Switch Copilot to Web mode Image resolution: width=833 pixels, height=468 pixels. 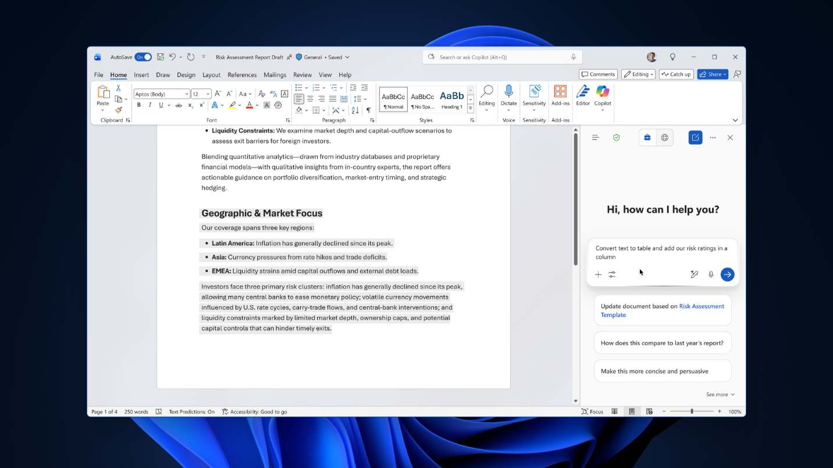664,138
